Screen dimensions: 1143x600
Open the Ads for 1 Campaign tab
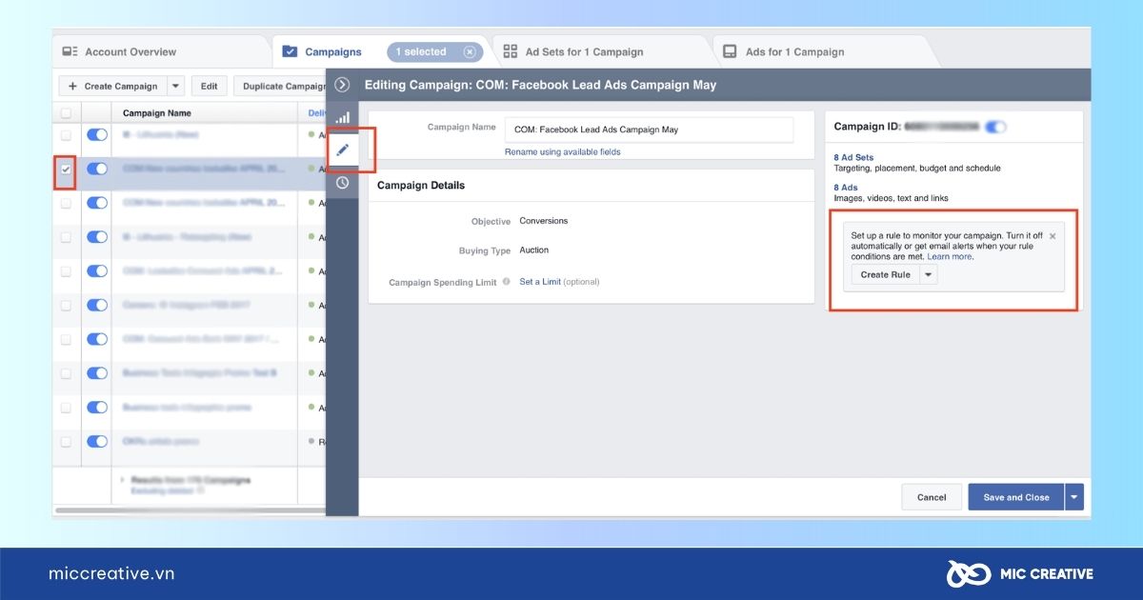click(784, 52)
